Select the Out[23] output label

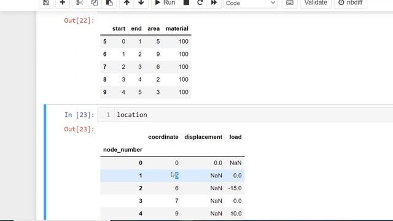tap(79, 130)
